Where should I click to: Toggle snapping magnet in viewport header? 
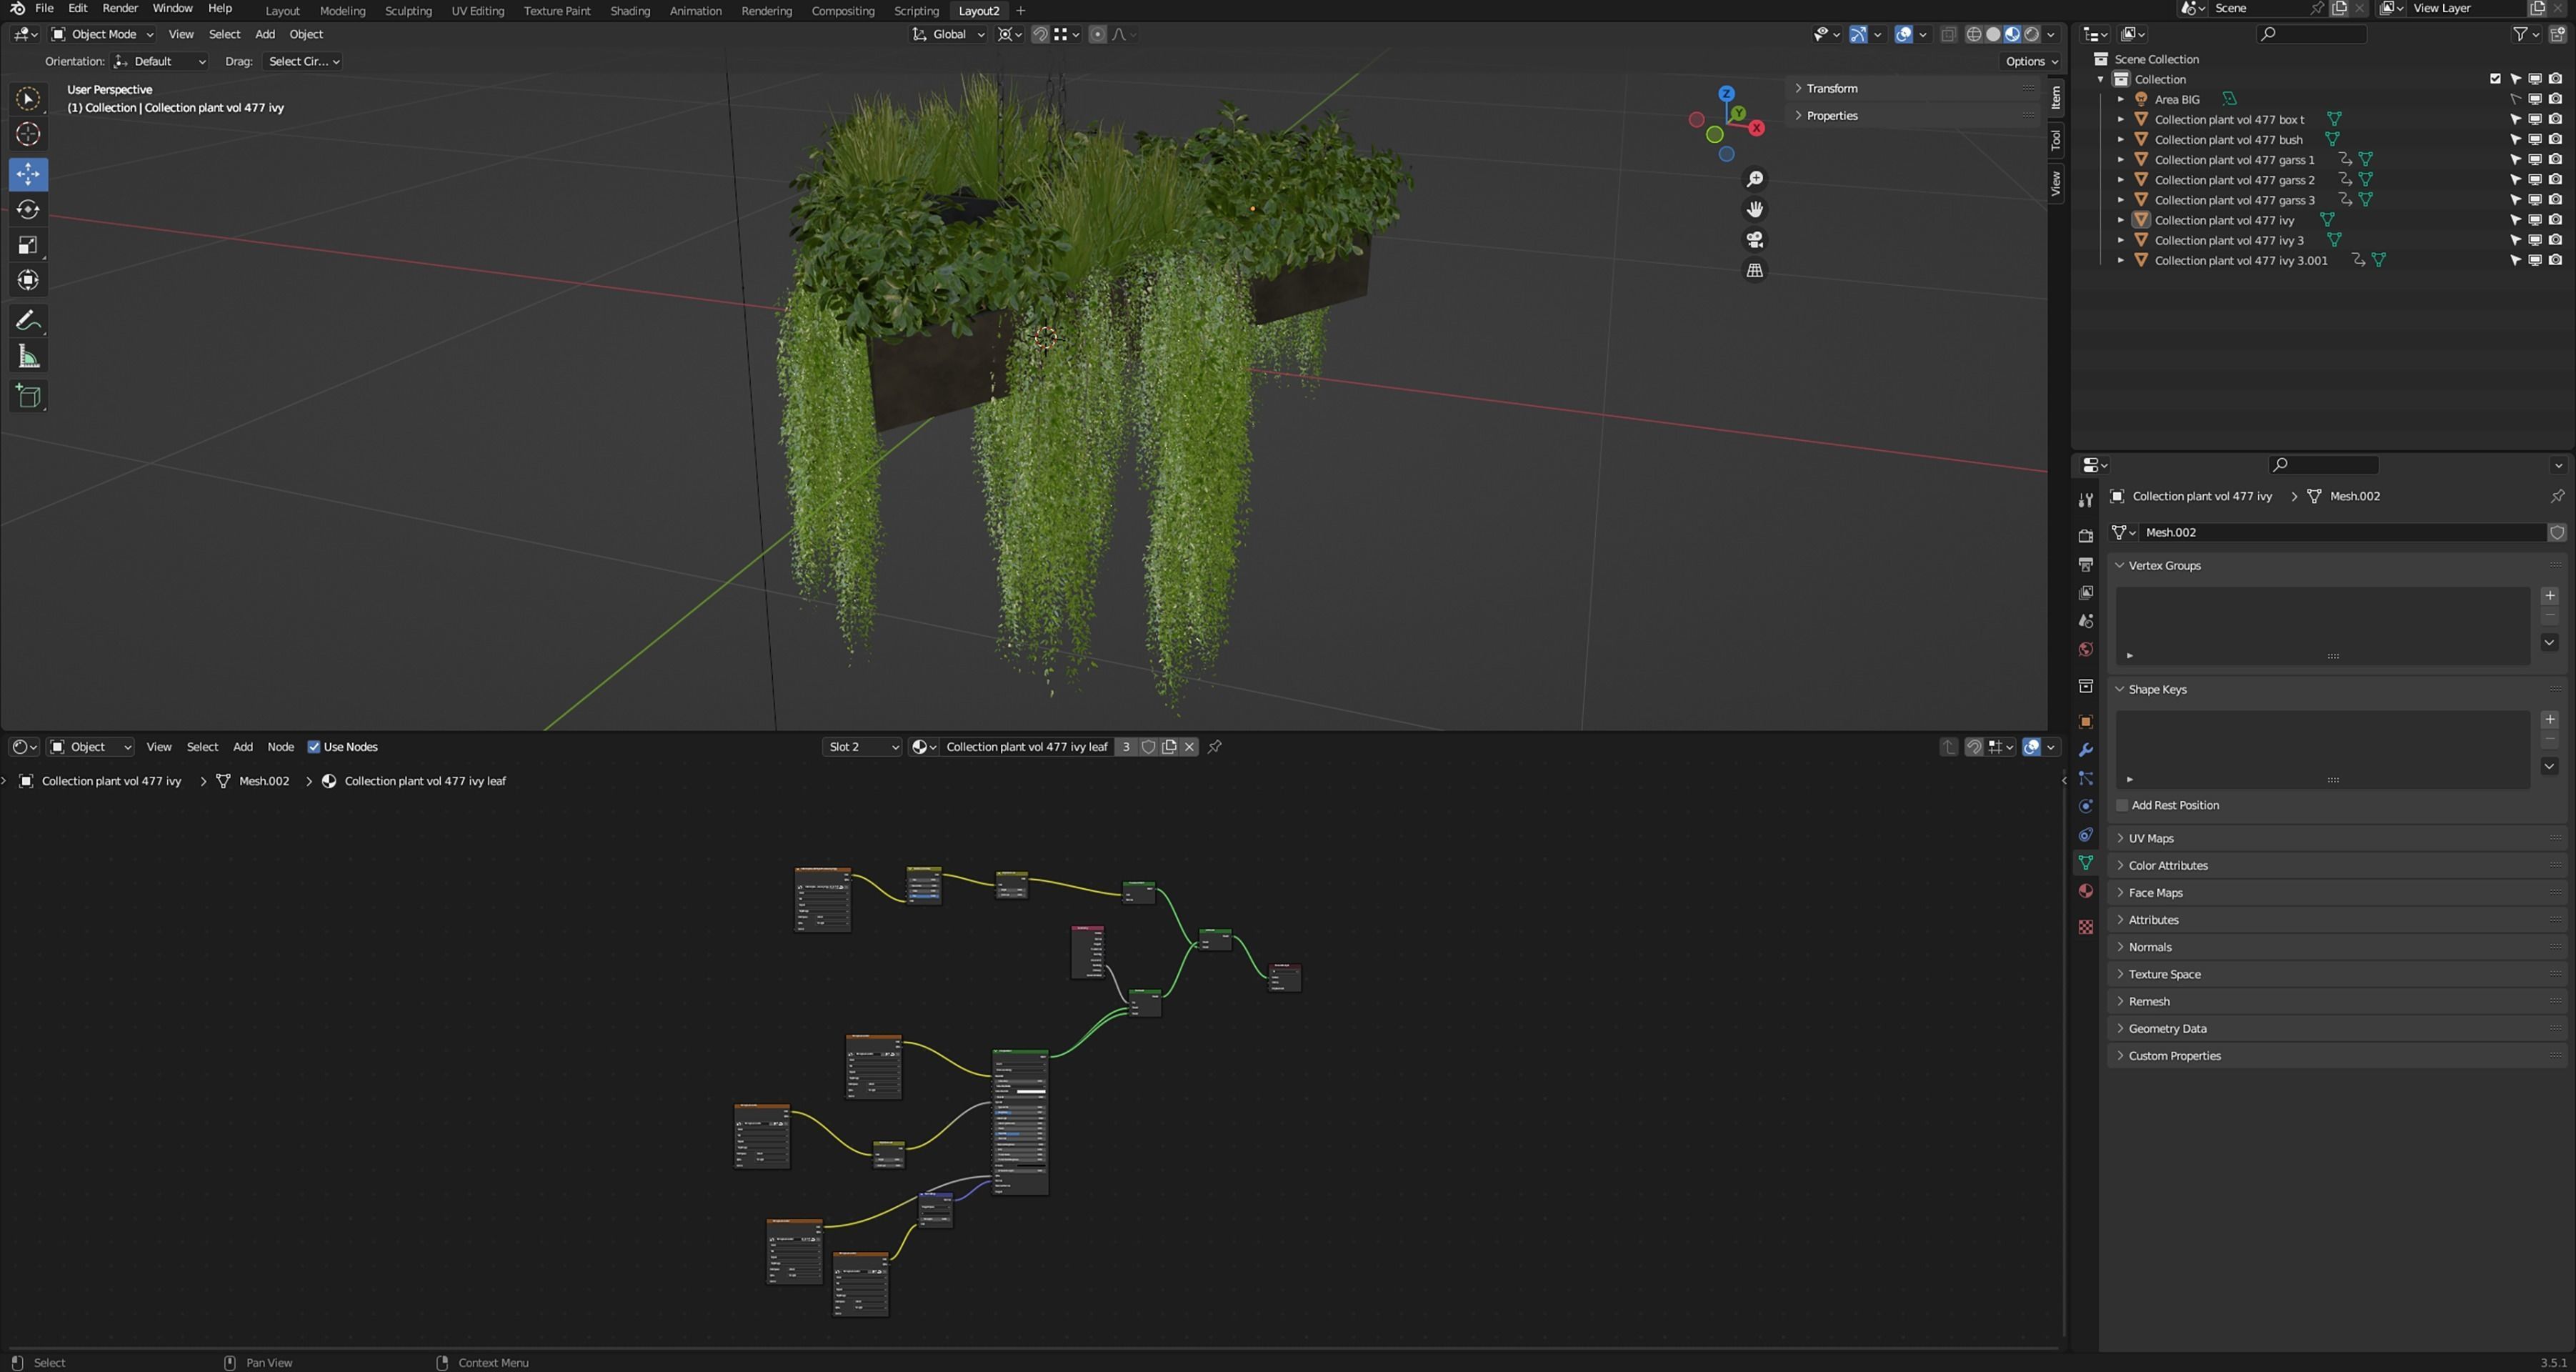point(1040,34)
